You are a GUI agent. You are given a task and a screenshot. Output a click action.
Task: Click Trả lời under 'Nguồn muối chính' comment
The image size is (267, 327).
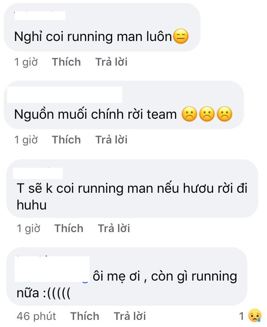pos(111,140)
